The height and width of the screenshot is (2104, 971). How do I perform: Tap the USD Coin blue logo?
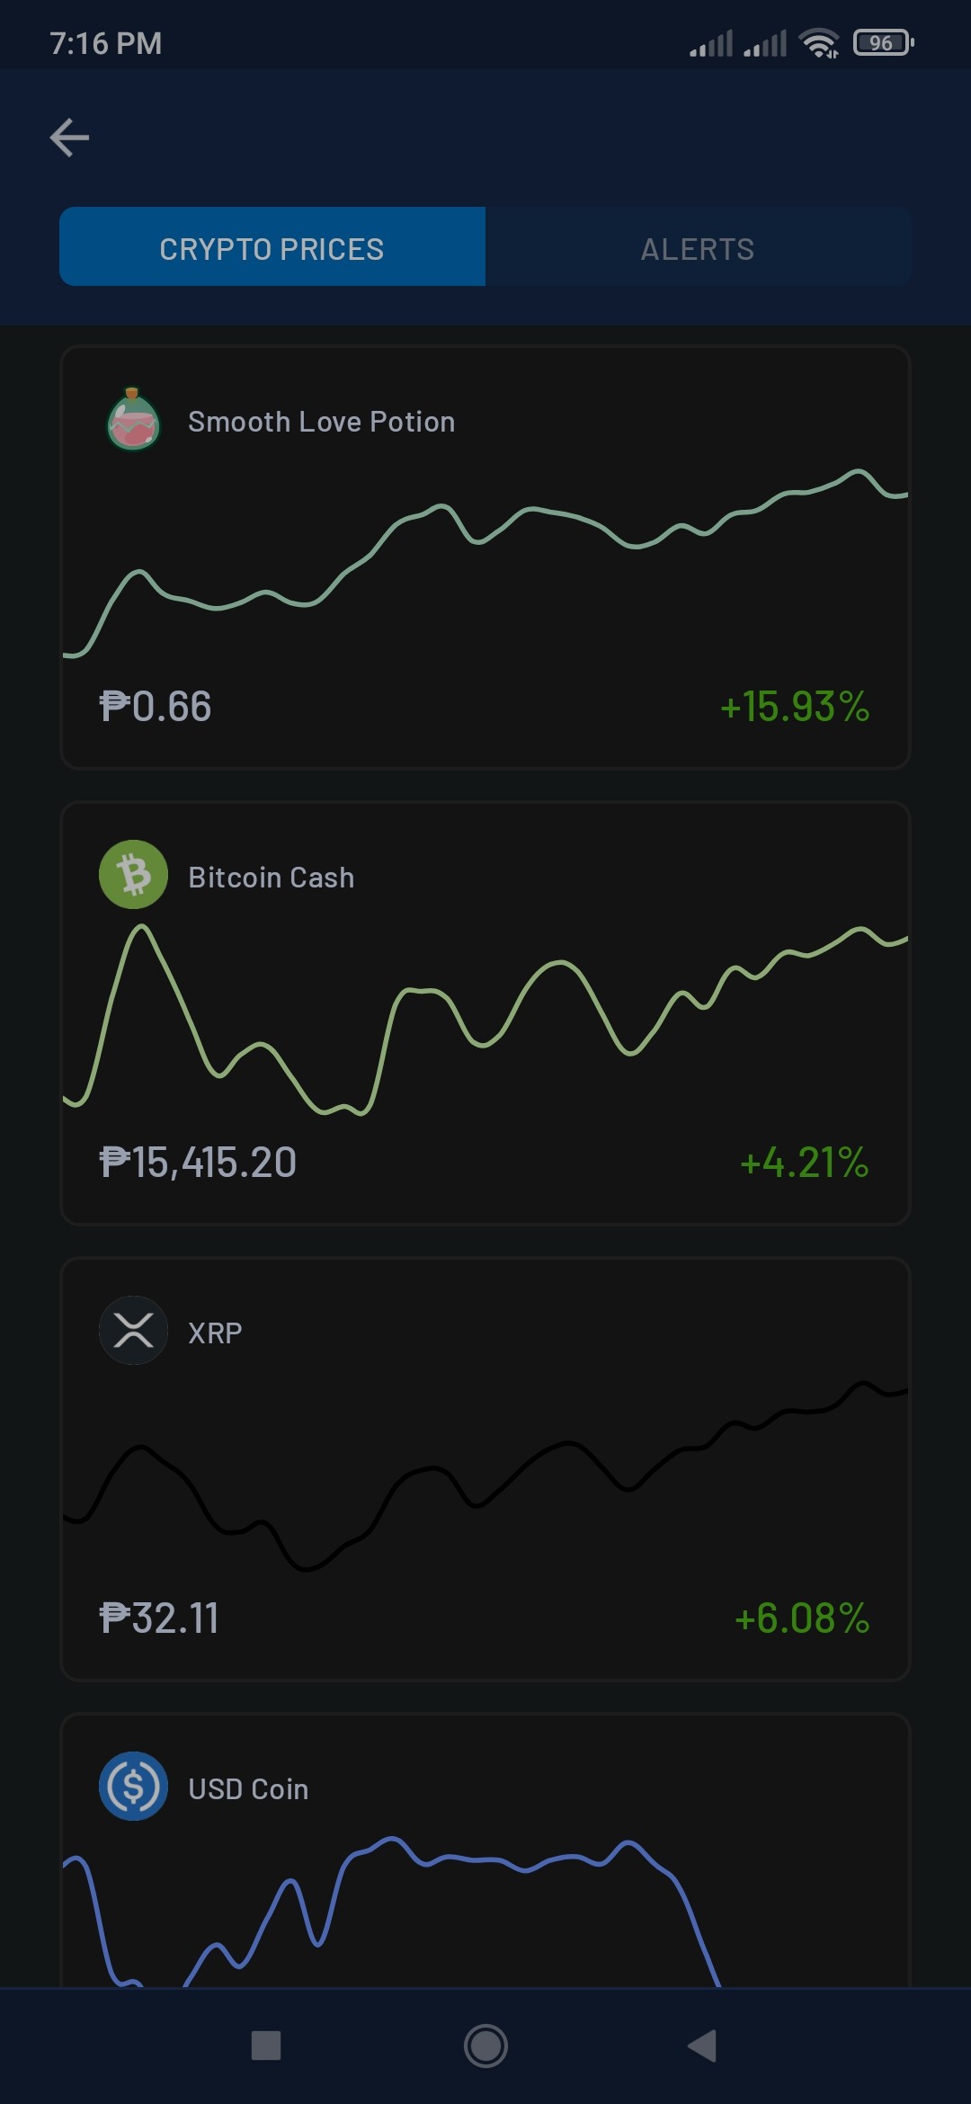(x=133, y=1787)
